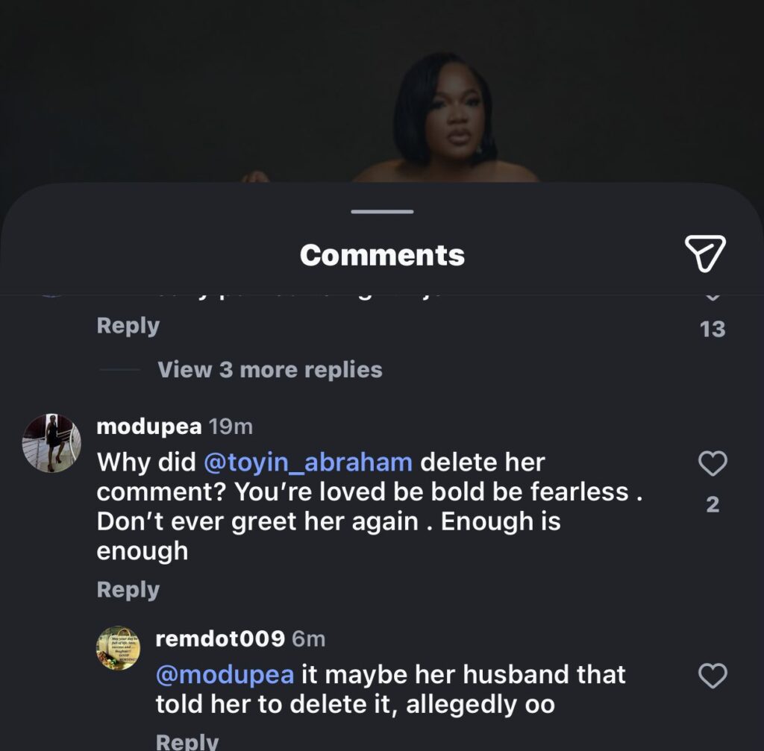Image resolution: width=764 pixels, height=751 pixels.
Task: Open remdot009's profile picture
Action: 118,647
